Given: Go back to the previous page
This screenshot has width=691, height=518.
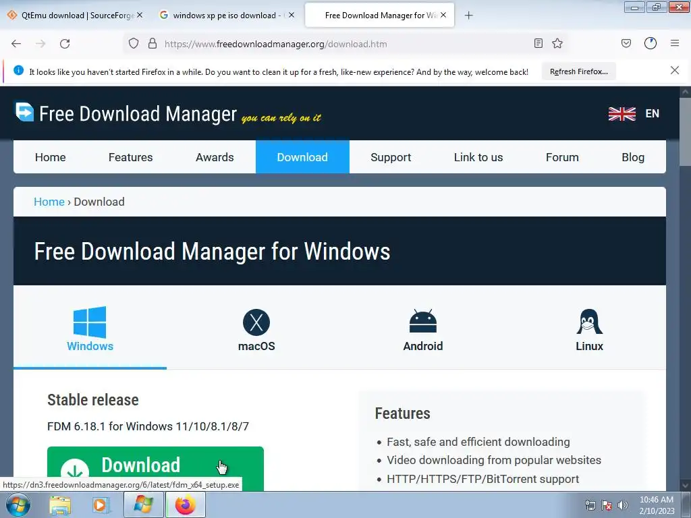Looking at the screenshot, I should point(16,44).
